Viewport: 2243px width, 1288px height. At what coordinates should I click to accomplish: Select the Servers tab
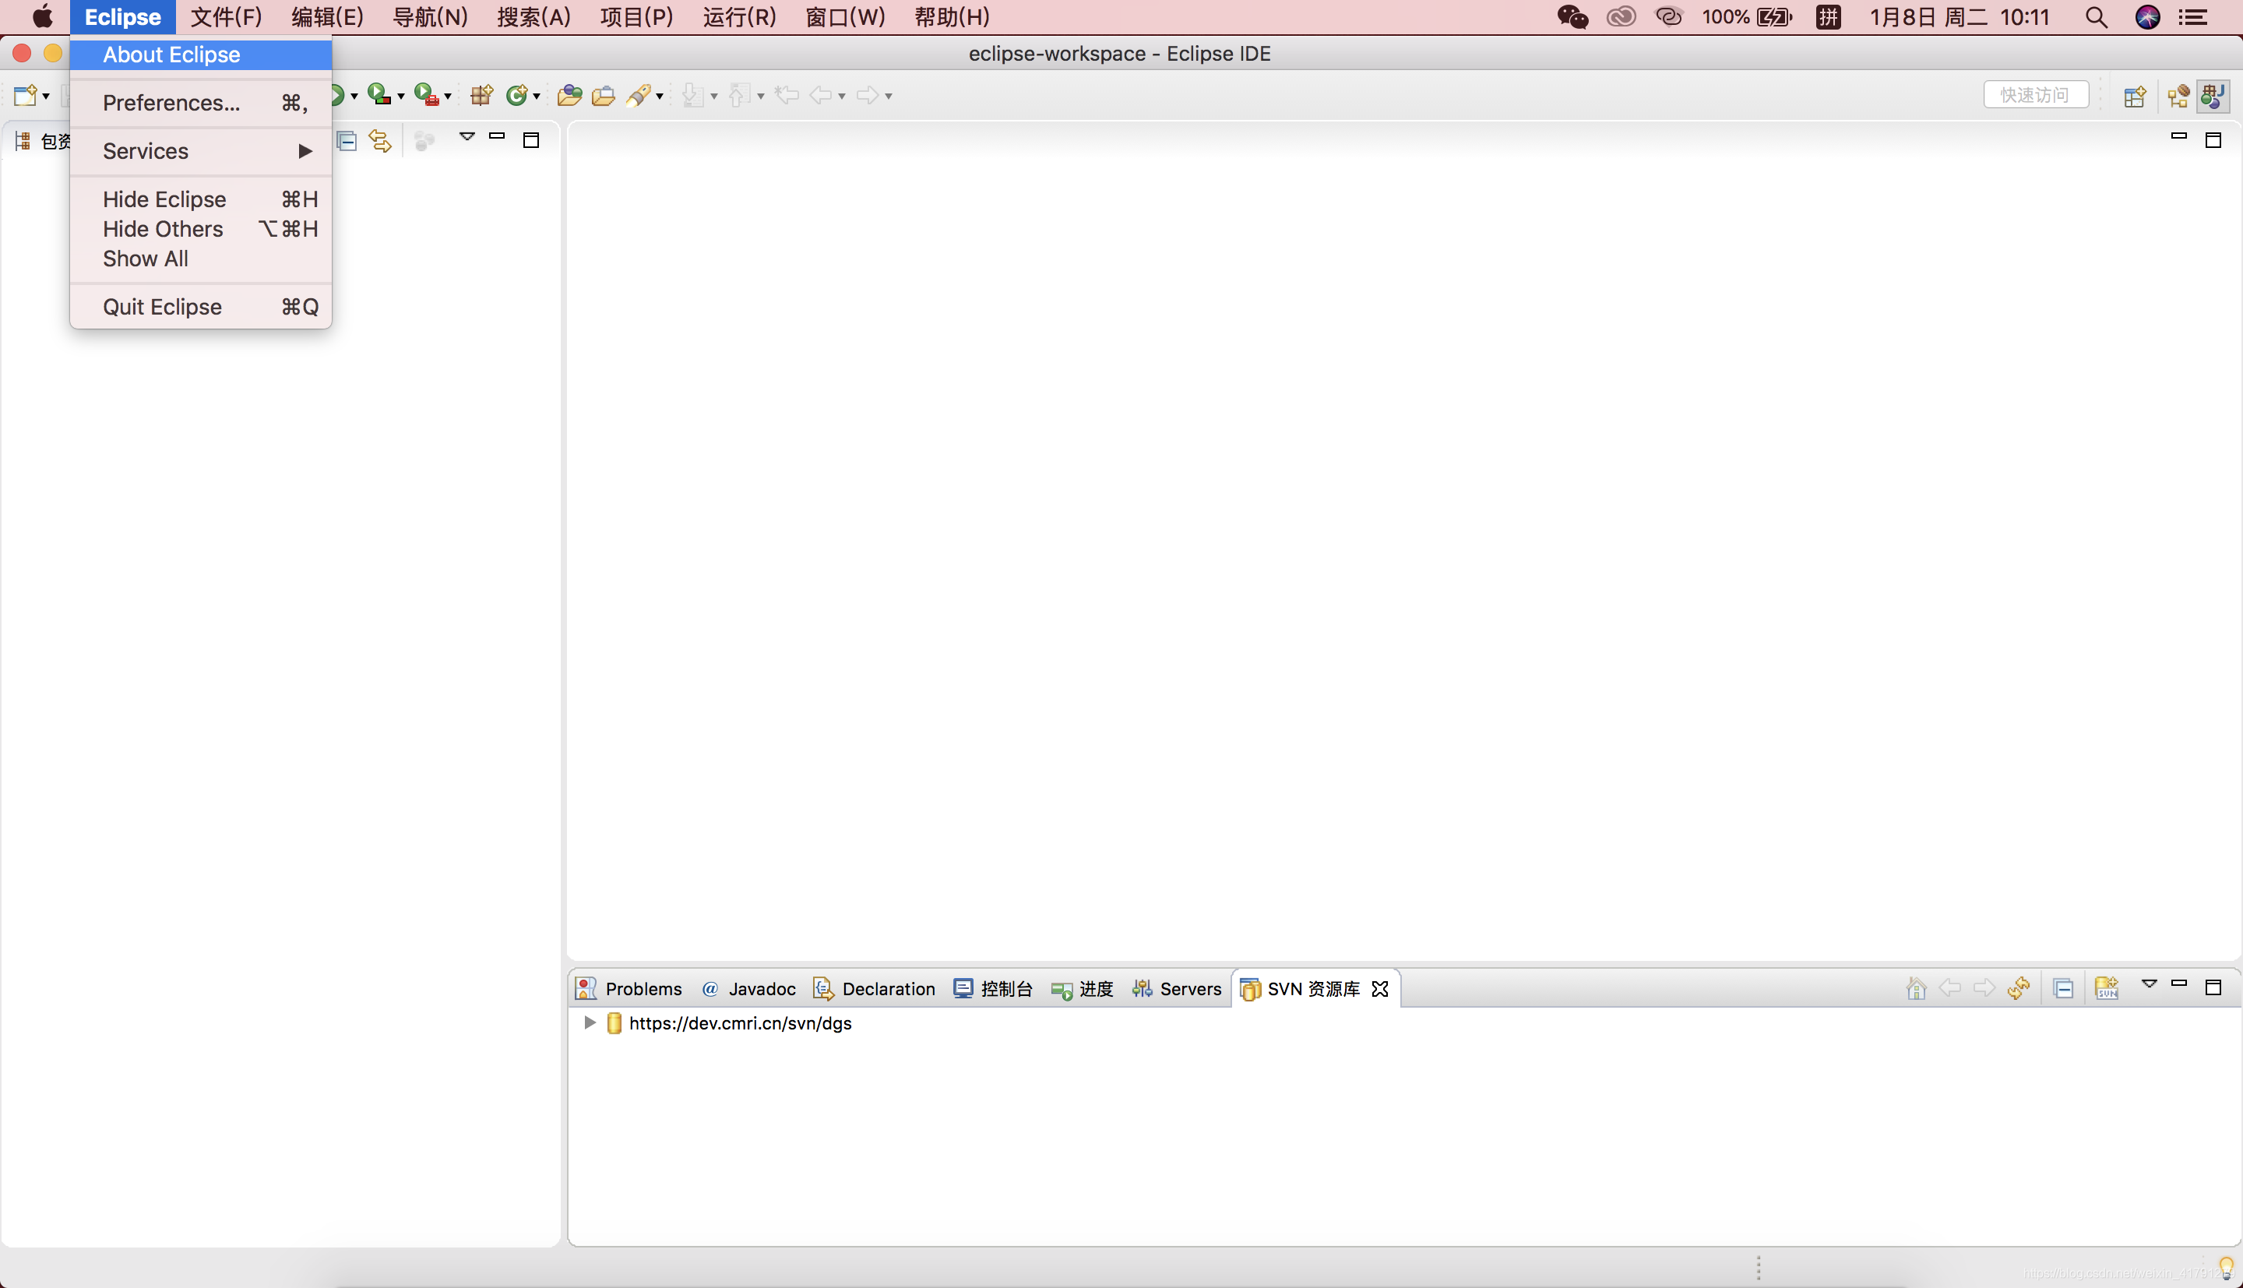tap(1176, 988)
